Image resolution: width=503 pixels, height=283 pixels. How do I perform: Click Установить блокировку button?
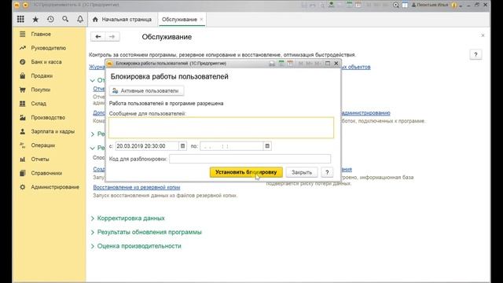tap(246, 172)
